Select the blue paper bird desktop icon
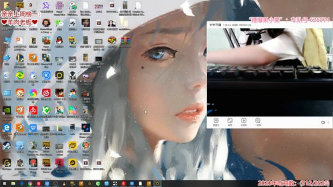 point(7,58)
